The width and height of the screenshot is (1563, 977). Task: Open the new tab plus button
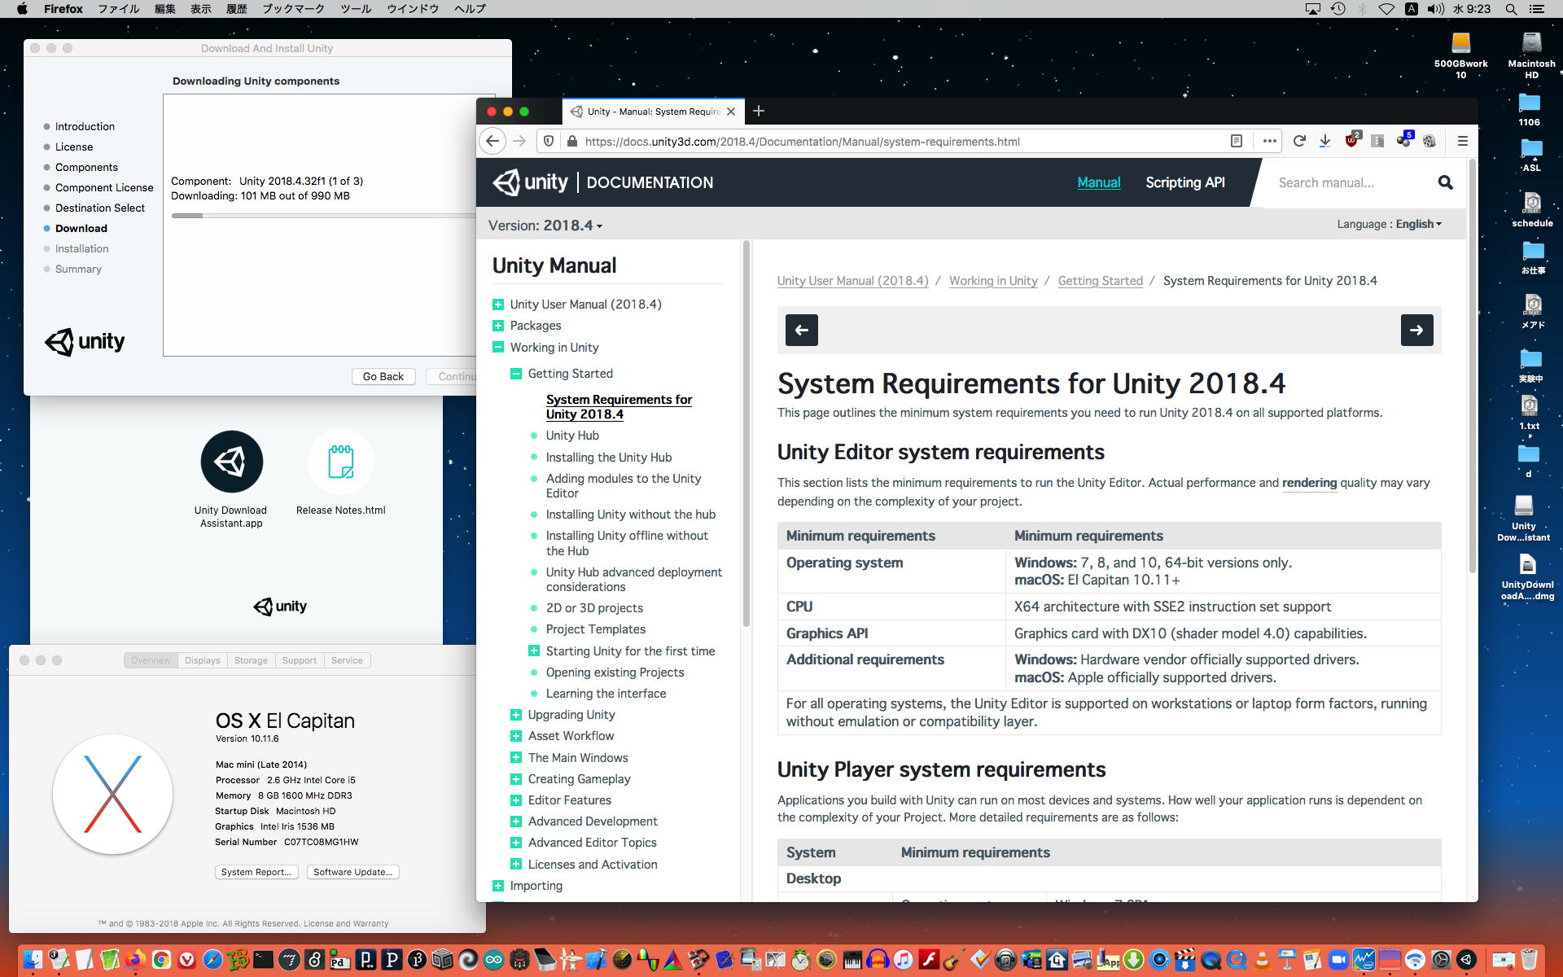[759, 111]
